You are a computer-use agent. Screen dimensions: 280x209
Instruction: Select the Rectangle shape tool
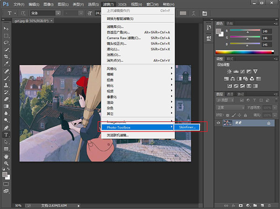tap(6, 149)
